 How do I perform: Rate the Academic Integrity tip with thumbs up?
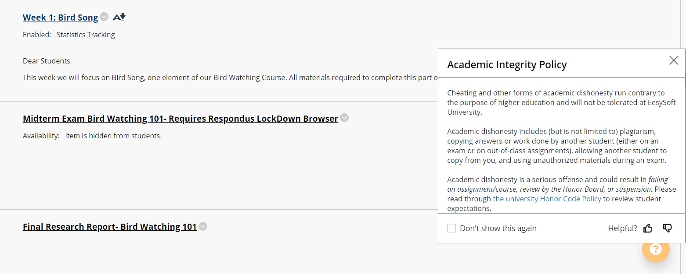[x=648, y=228]
